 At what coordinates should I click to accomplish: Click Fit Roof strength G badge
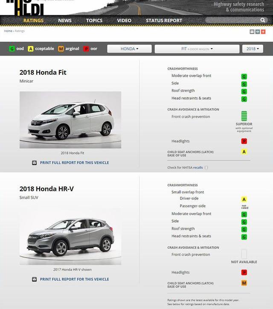pos(244,92)
